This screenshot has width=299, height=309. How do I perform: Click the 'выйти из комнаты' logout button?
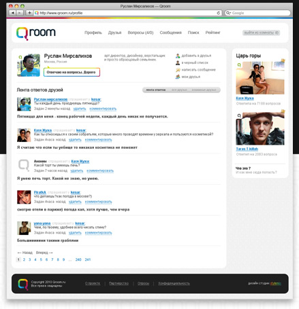261,33
